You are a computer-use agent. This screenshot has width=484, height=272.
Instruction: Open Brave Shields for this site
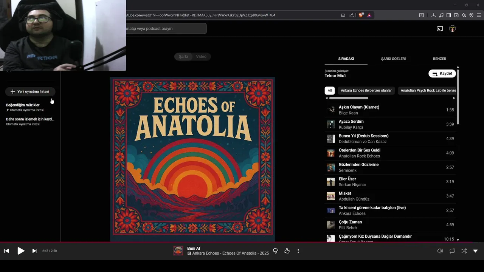(x=361, y=15)
